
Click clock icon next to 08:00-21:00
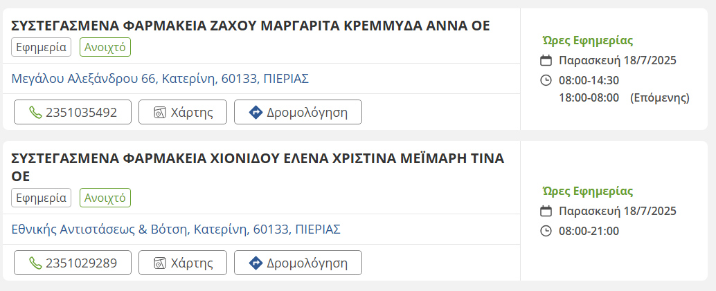coord(546,231)
